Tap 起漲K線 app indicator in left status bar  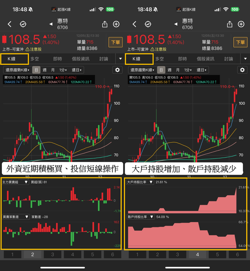(61, 9)
